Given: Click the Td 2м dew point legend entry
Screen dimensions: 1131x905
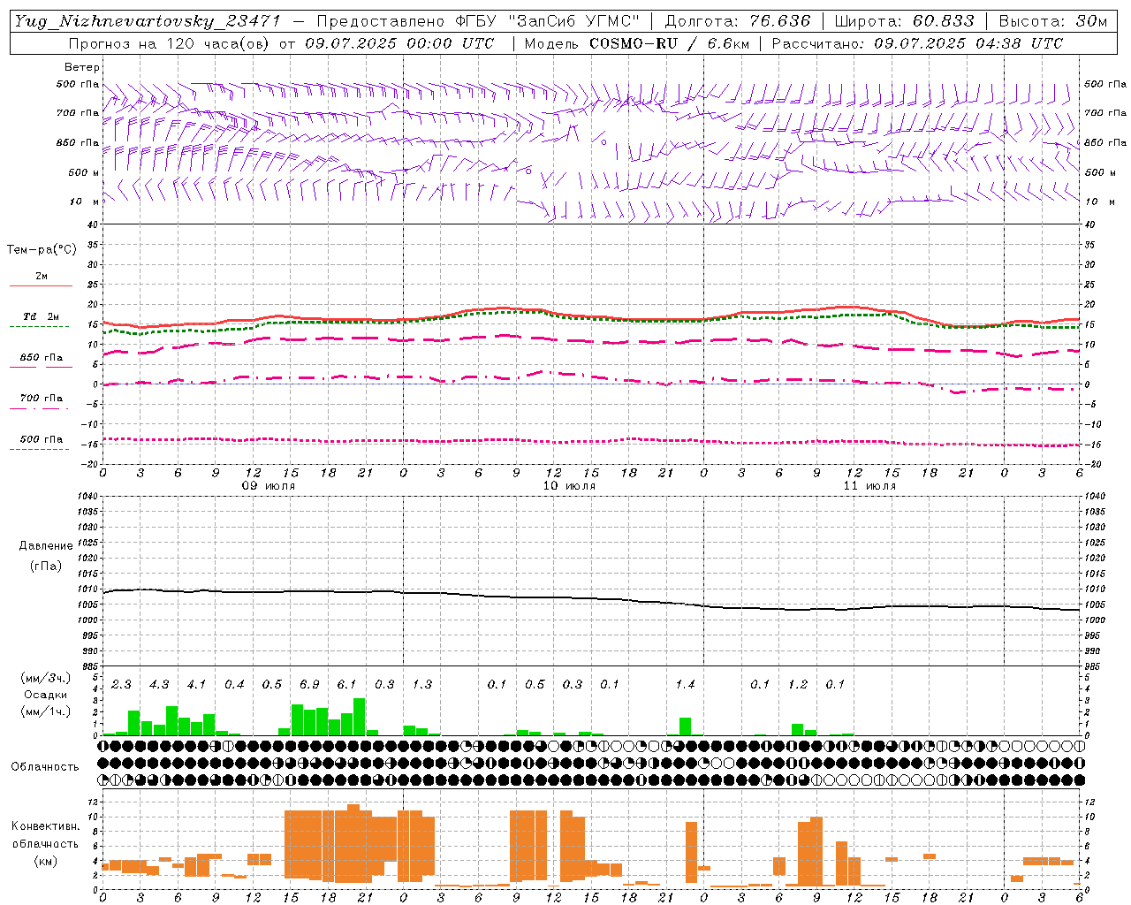Looking at the screenshot, I should coord(41,316).
